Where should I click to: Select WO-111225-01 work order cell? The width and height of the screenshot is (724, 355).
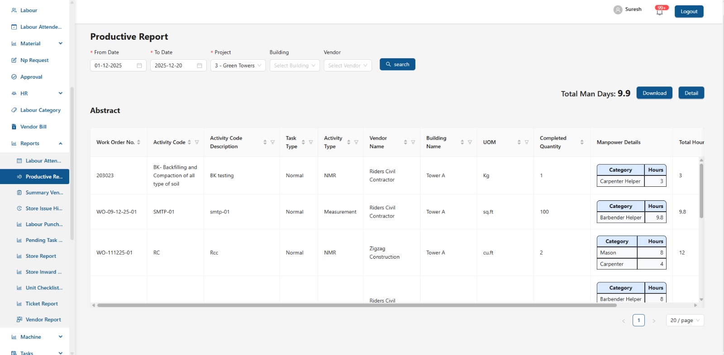(x=119, y=253)
